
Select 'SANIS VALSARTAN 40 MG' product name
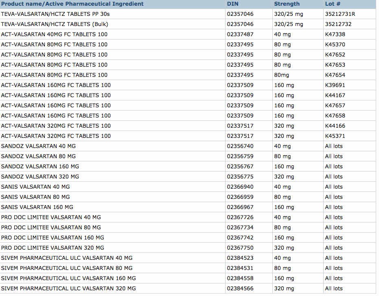point(35,187)
